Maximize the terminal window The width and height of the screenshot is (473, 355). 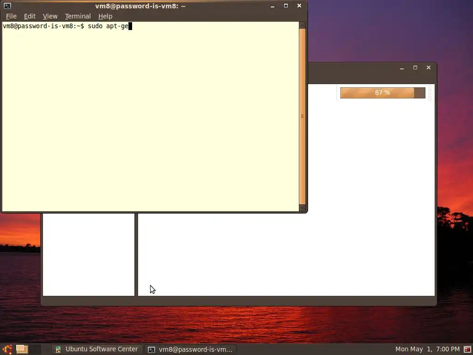tap(286, 6)
